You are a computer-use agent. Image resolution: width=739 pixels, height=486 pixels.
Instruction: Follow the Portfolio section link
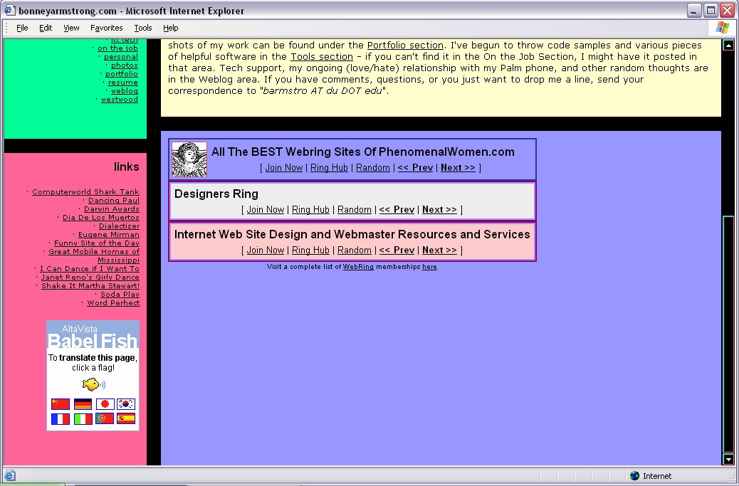(405, 46)
